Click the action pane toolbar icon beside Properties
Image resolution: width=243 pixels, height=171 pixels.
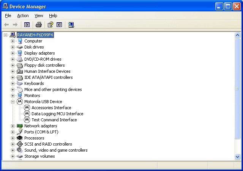click(59, 25)
